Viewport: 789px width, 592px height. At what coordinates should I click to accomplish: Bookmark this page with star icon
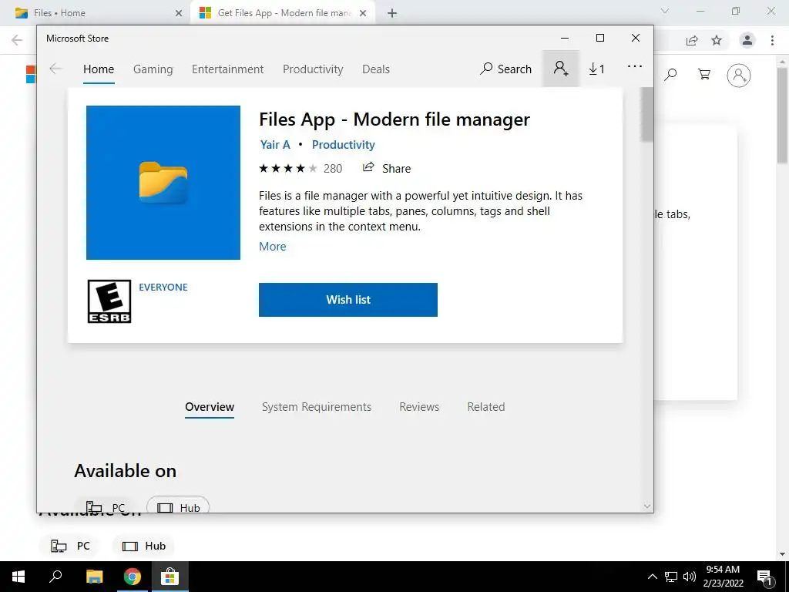click(x=717, y=40)
